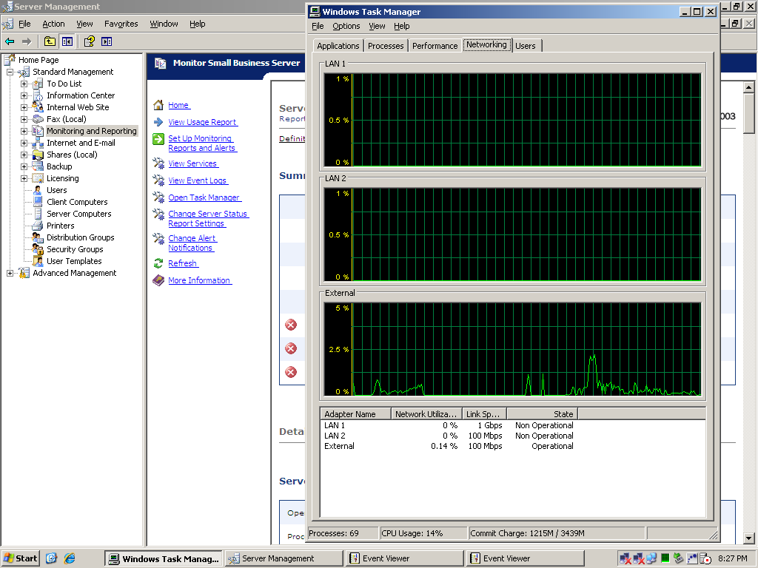Viewport: 758px width, 568px height.
Task: Click the Link Speed column header
Action: (484, 414)
